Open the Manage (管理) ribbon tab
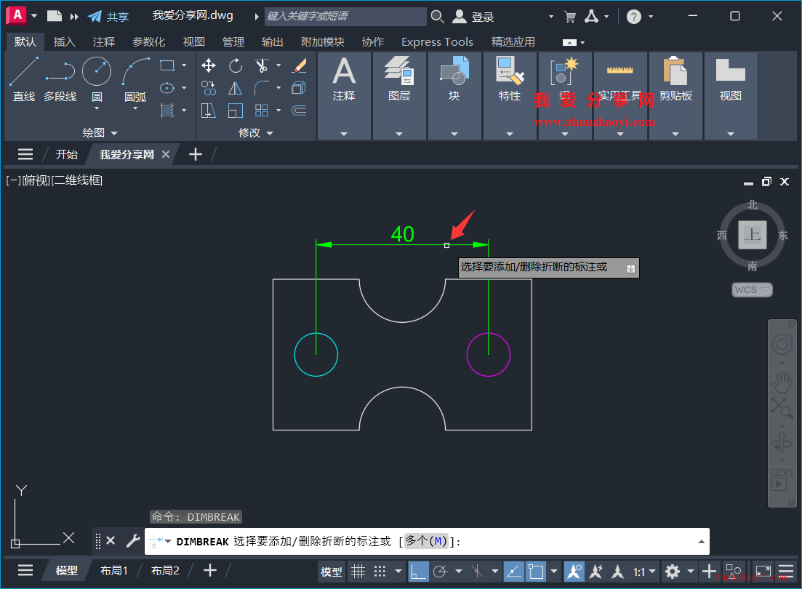 233,42
